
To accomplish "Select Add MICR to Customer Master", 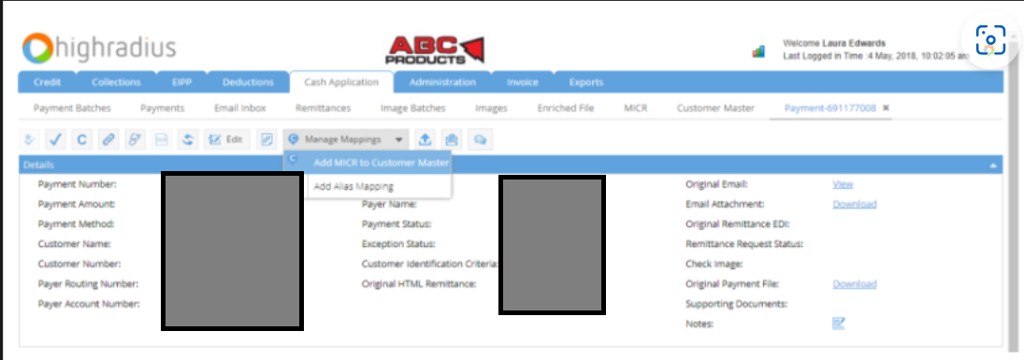I will coord(367,163).
